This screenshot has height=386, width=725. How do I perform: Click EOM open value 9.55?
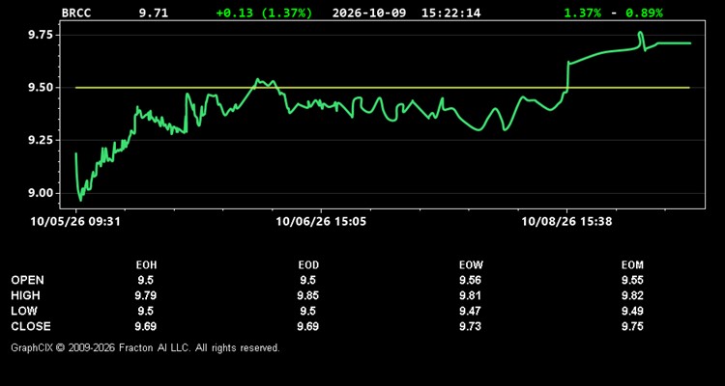(x=632, y=280)
